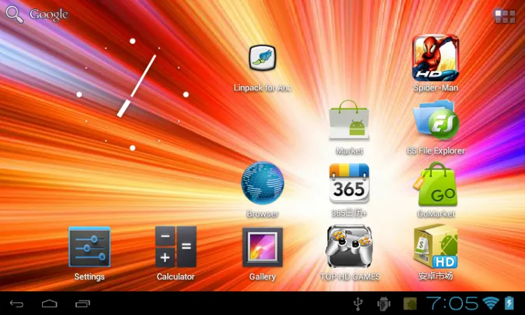Open the Settings app
Screen dimensions: 525x315
point(90,247)
